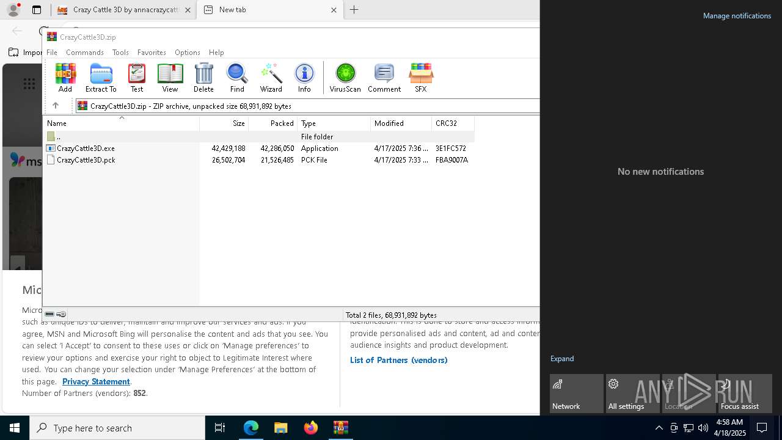The image size is (782, 440).
Task: Sort files by the Size column header
Action: [x=224, y=123]
